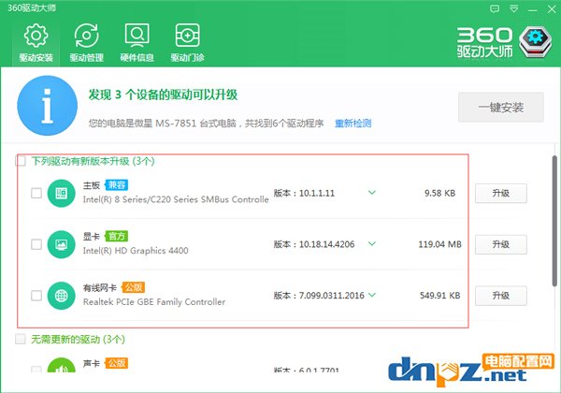Select the Intel(R) 8 Series/C220 SMBus text
This screenshot has width=561, height=393.
point(176,199)
